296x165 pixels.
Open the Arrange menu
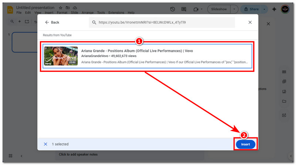tap(87, 13)
